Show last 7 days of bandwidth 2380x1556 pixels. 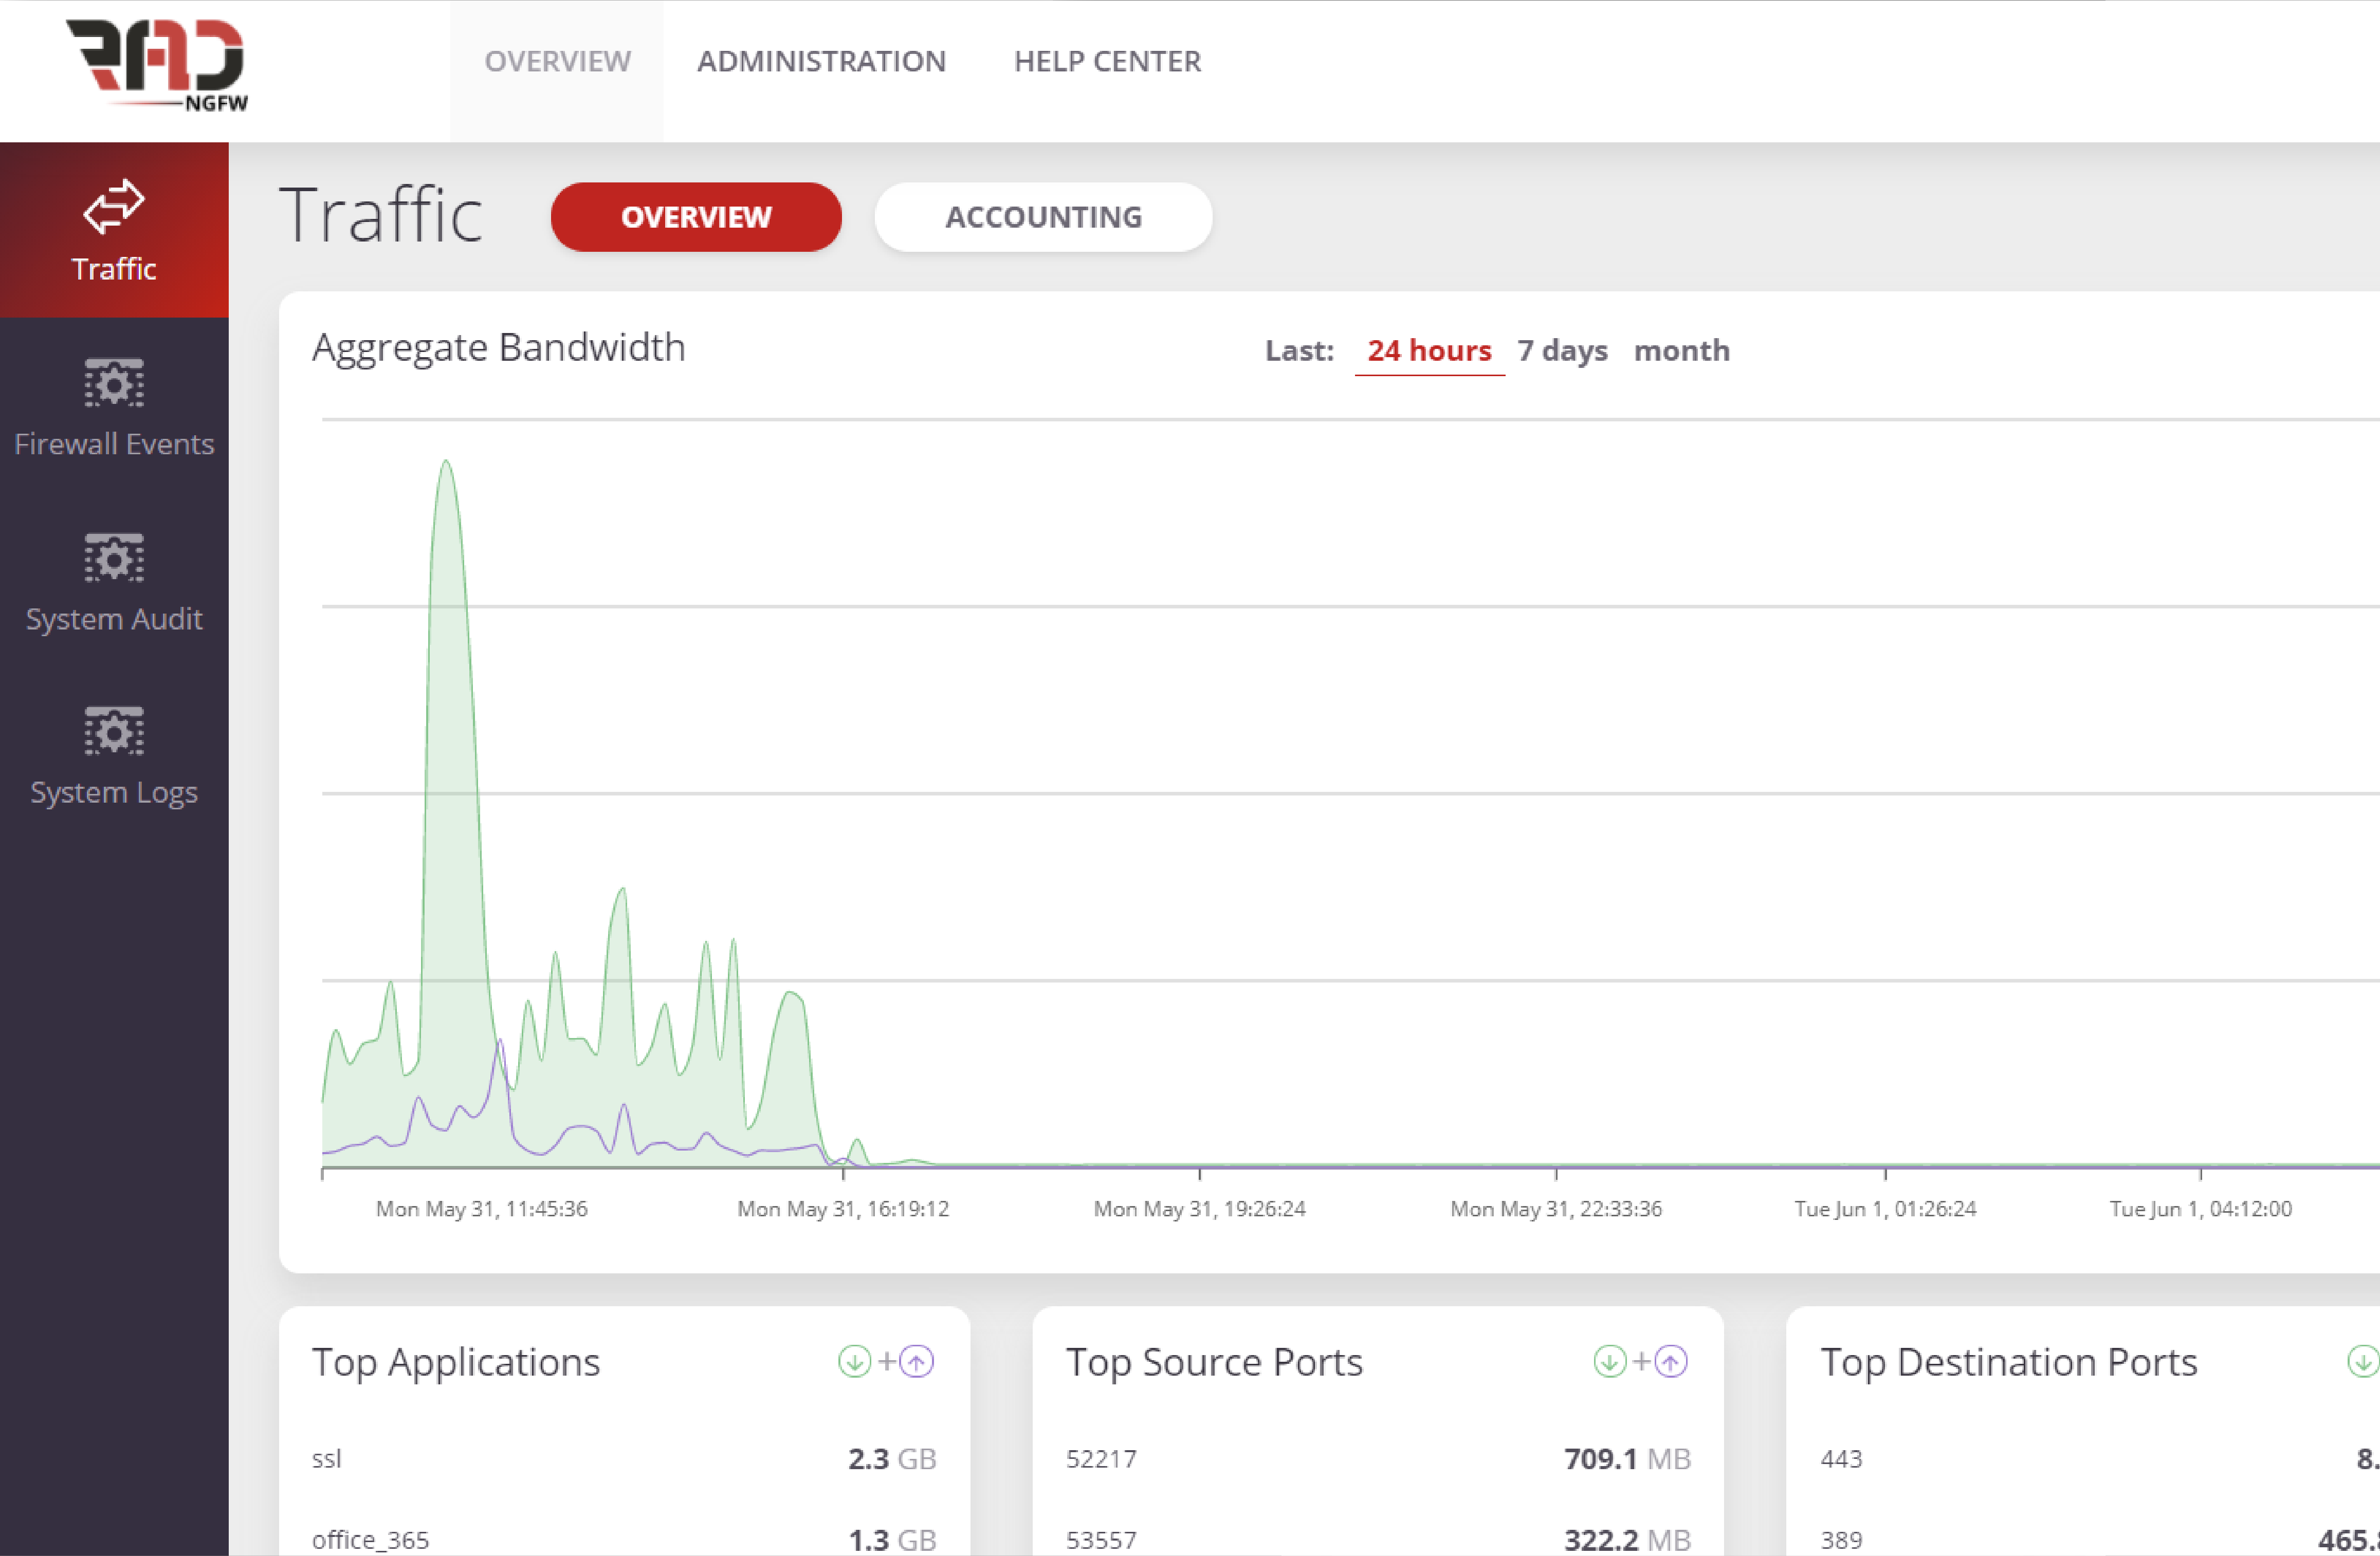coord(1562,351)
